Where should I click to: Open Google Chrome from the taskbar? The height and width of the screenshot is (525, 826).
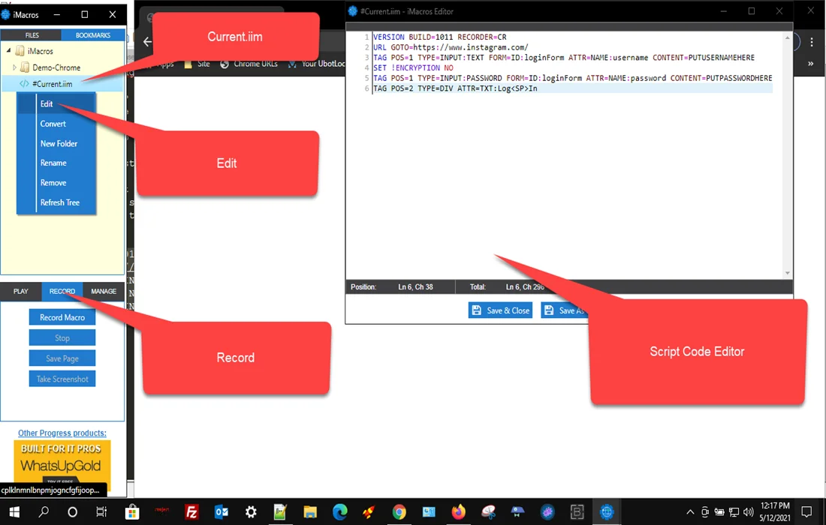[399, 511]
